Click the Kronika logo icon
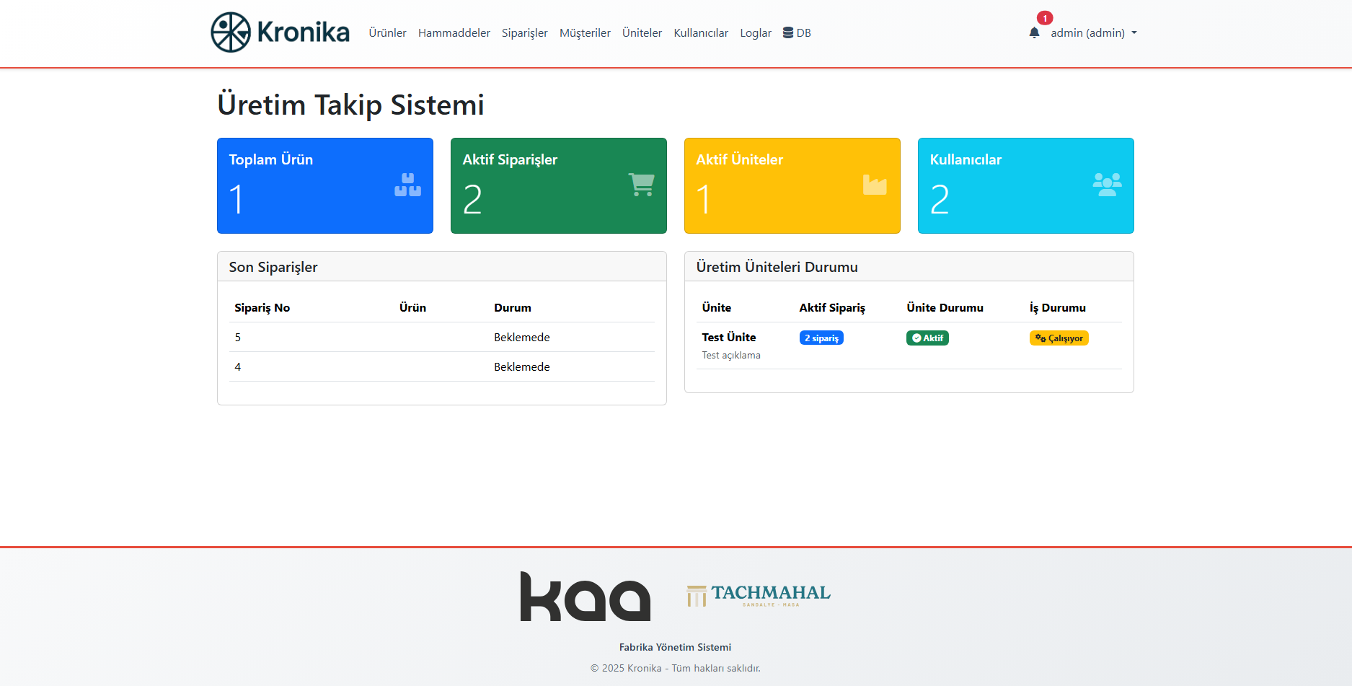The height and width of the screenshot is (686, 1352). (x=231, y=32)
